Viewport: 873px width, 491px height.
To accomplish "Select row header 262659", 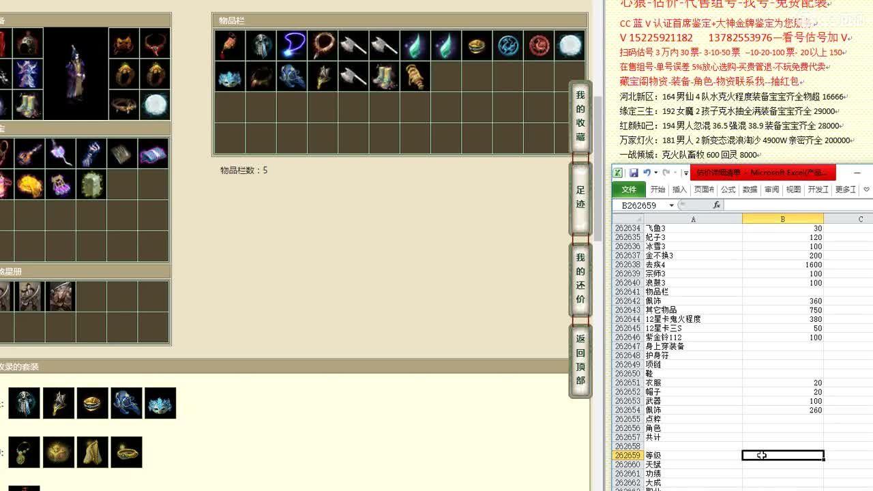I will (x=627, y=456).
